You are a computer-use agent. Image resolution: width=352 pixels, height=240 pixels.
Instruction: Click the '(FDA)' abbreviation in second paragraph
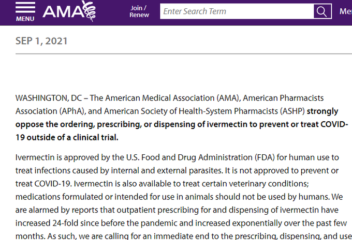click(x=265, y=157)
